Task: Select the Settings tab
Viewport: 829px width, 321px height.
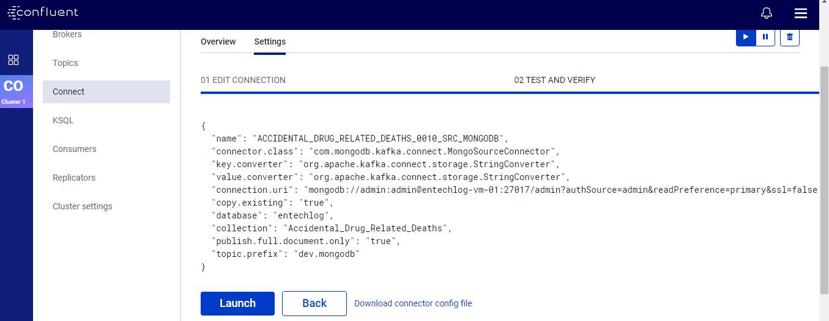Action: (270, 41)
